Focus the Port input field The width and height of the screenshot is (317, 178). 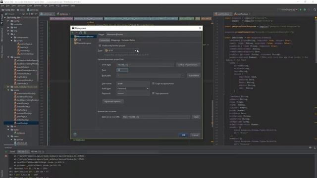point(122,70)
